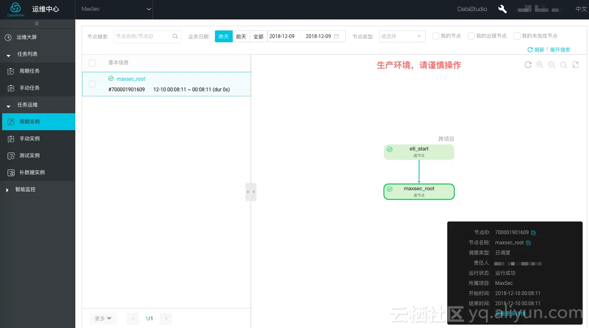Viewport: 589px width, 328px height.
Task: Tick the checkbox for maxsec_root row
Action: tap(92, 84)
